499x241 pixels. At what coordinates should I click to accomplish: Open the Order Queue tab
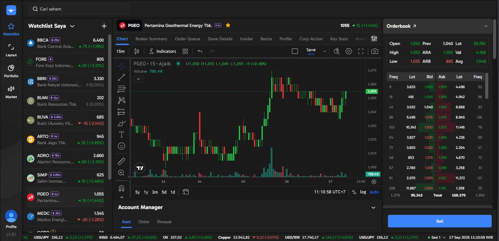(187, 39)
